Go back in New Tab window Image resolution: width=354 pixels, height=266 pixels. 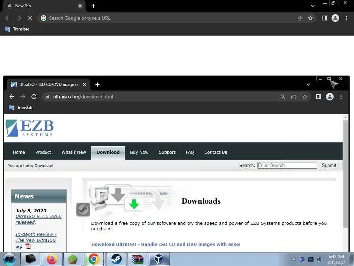8,18
